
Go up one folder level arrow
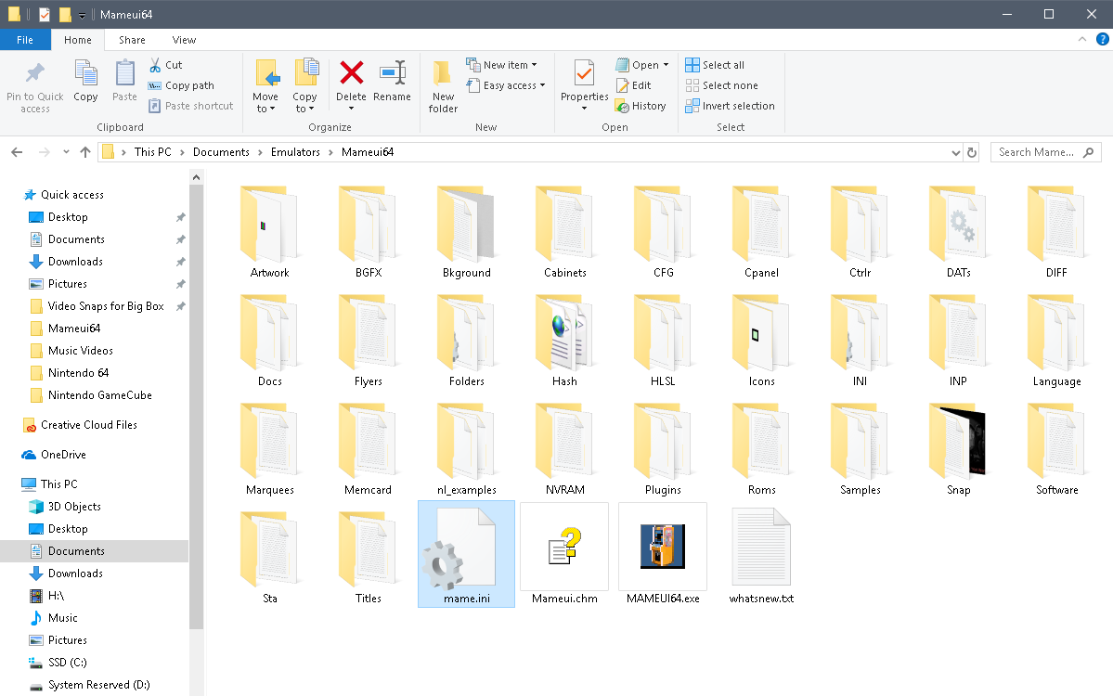pos(85,152)
